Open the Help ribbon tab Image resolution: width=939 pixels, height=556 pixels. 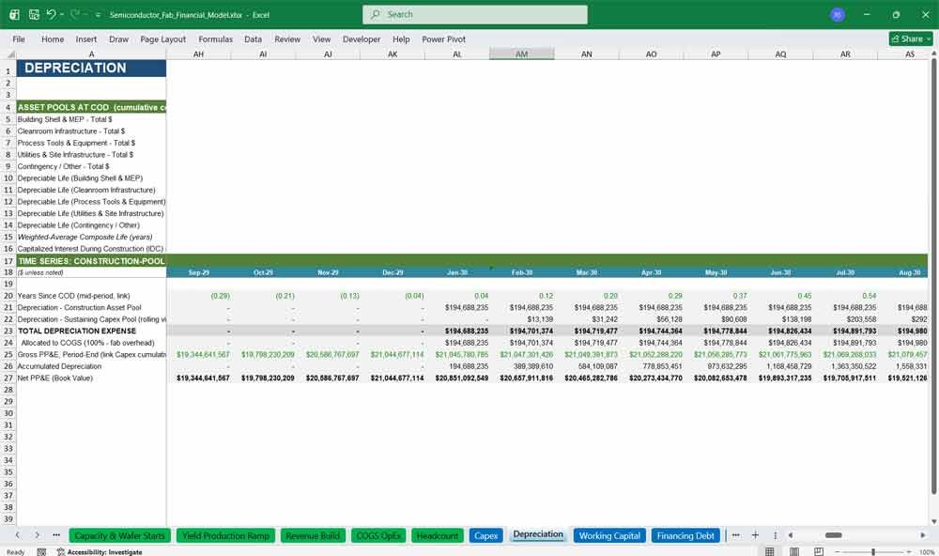[x=401, y=39]
